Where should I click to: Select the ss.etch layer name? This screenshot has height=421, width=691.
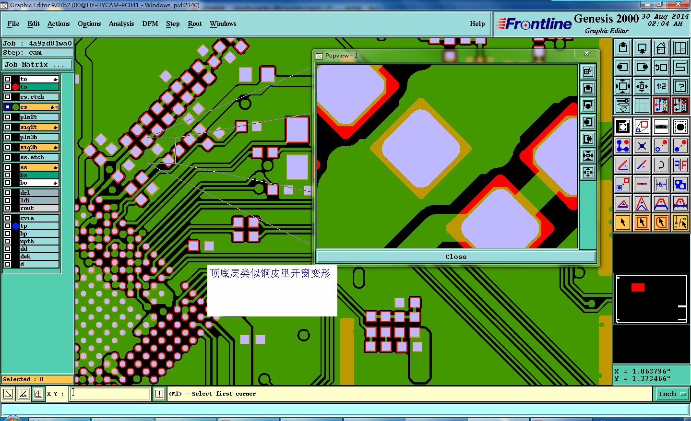click(x=39, y=157)
